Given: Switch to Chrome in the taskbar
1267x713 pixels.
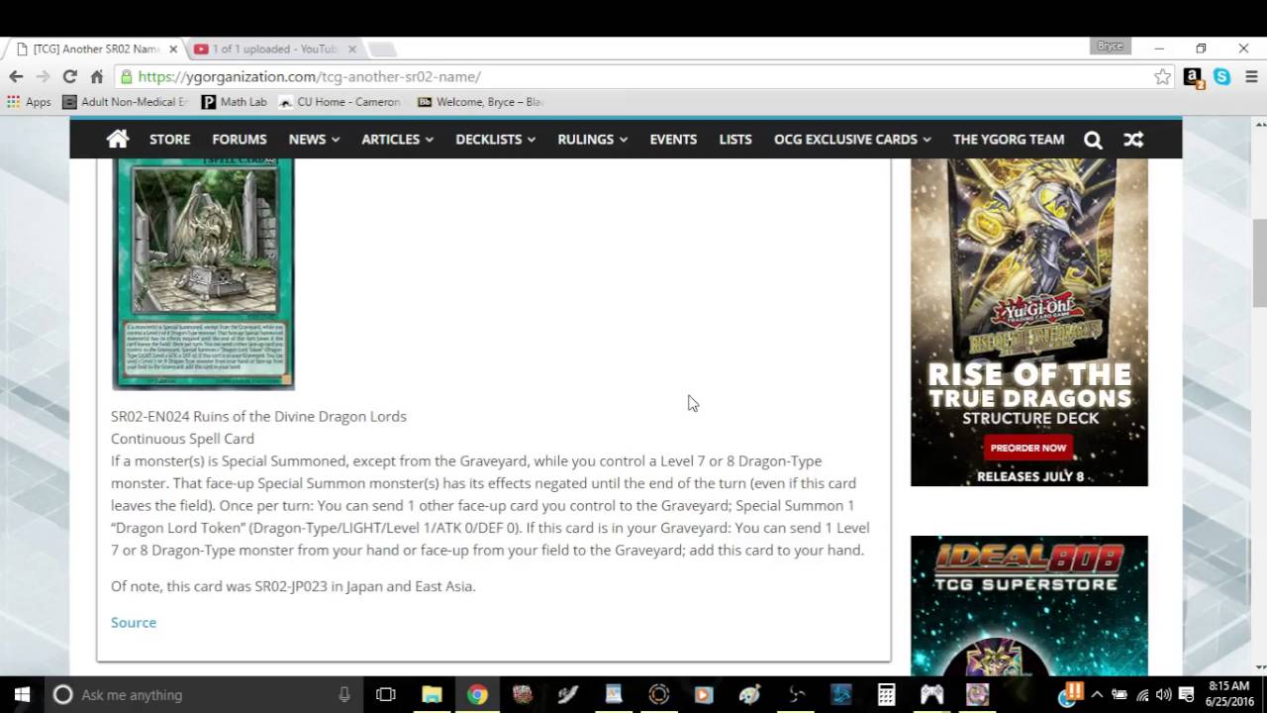Looking at the screenshot, I should point(477,694).
